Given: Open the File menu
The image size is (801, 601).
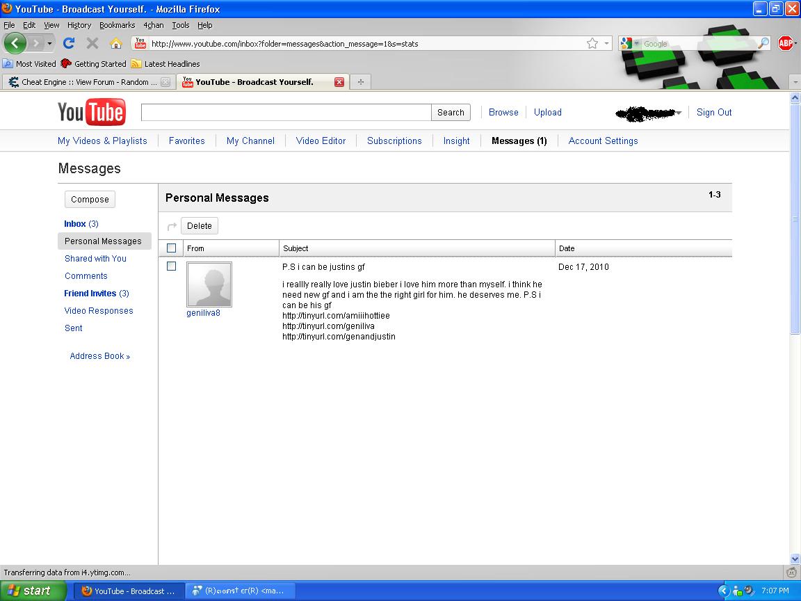Looking at the screenshot, I should pos(9,25).
